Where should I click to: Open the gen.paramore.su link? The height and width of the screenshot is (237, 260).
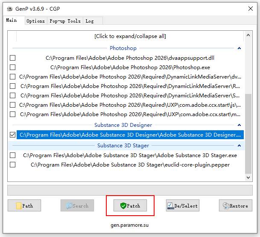click(x=130, y=225)
